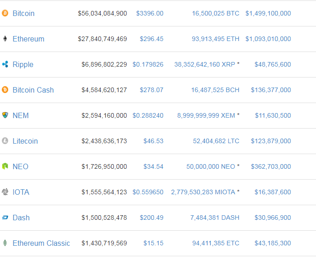Click the Ethereum diamond logo icon
This screenshot has height=259, width=316.
point(5,39)
